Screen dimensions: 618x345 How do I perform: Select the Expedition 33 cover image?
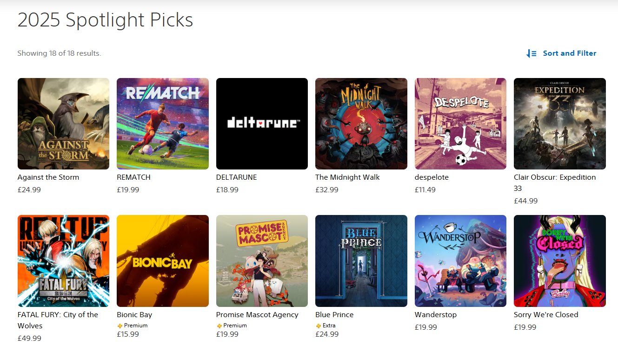click(560, 124)
